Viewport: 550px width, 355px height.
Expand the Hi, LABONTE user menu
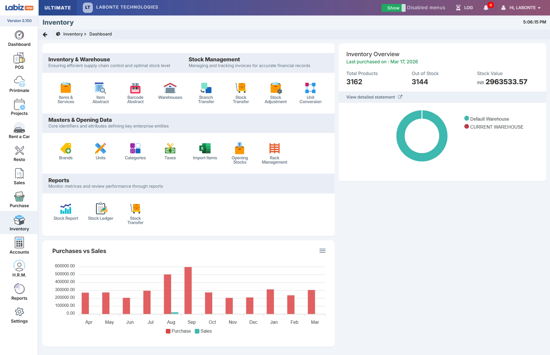point(521,8)
